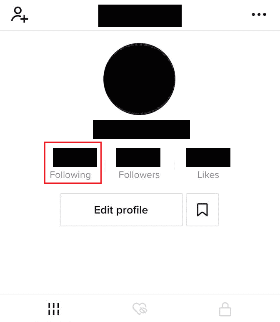The height and width of the screenshot is (322, 280).
Task: Show liked videos via the hidden-heart tab
Action: tap(140, 309)
